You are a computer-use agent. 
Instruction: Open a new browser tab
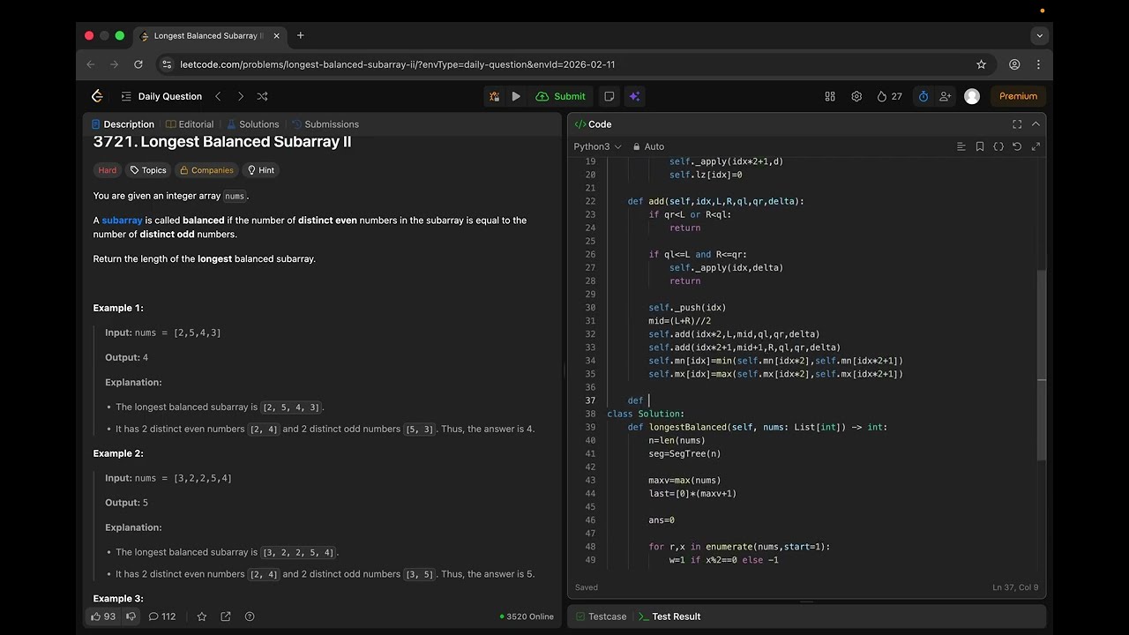click(301, 35)
